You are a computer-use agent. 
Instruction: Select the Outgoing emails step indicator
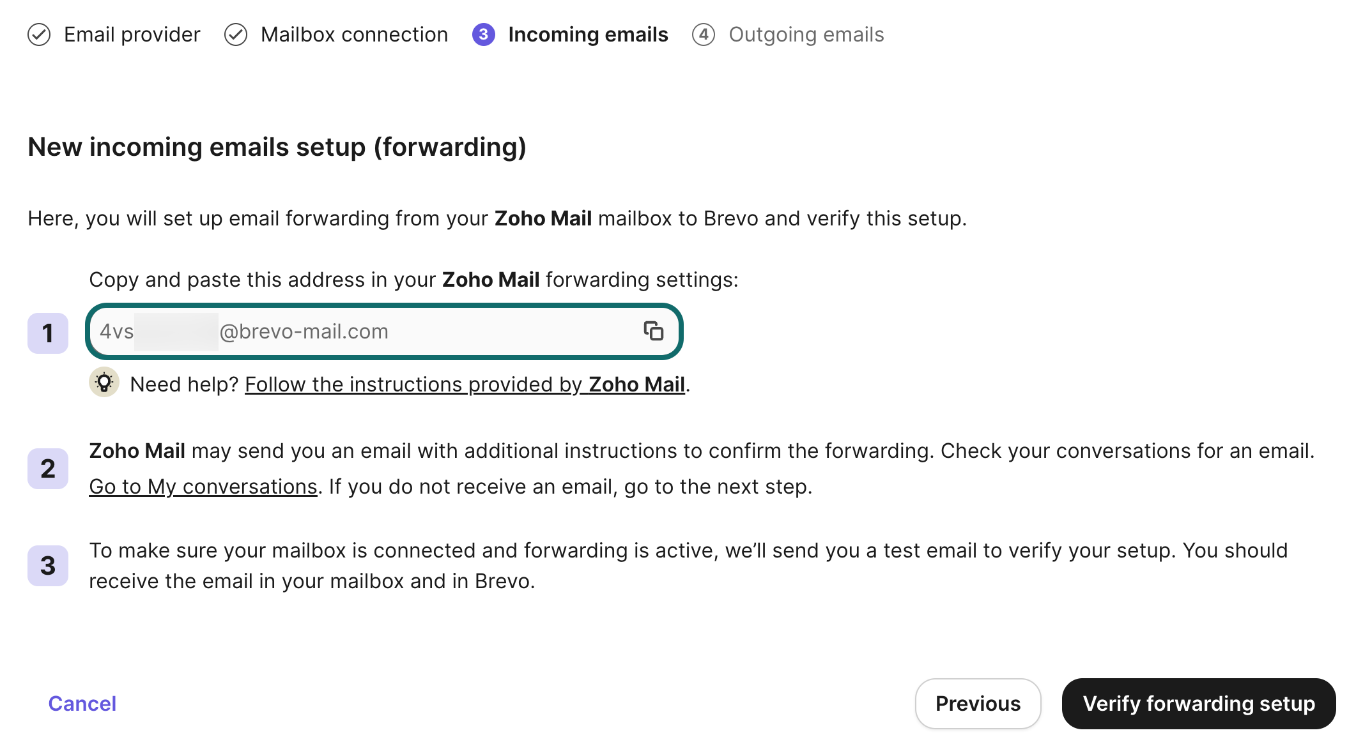pyautogui.click(x=807, y=34)
